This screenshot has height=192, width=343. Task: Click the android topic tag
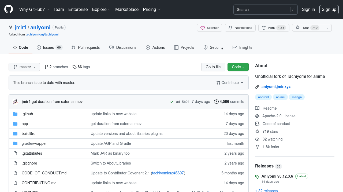[263, 97]
